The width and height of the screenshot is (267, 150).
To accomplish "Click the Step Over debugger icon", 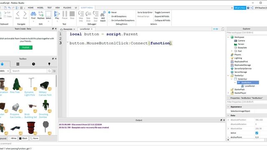I will click(88, 14).
